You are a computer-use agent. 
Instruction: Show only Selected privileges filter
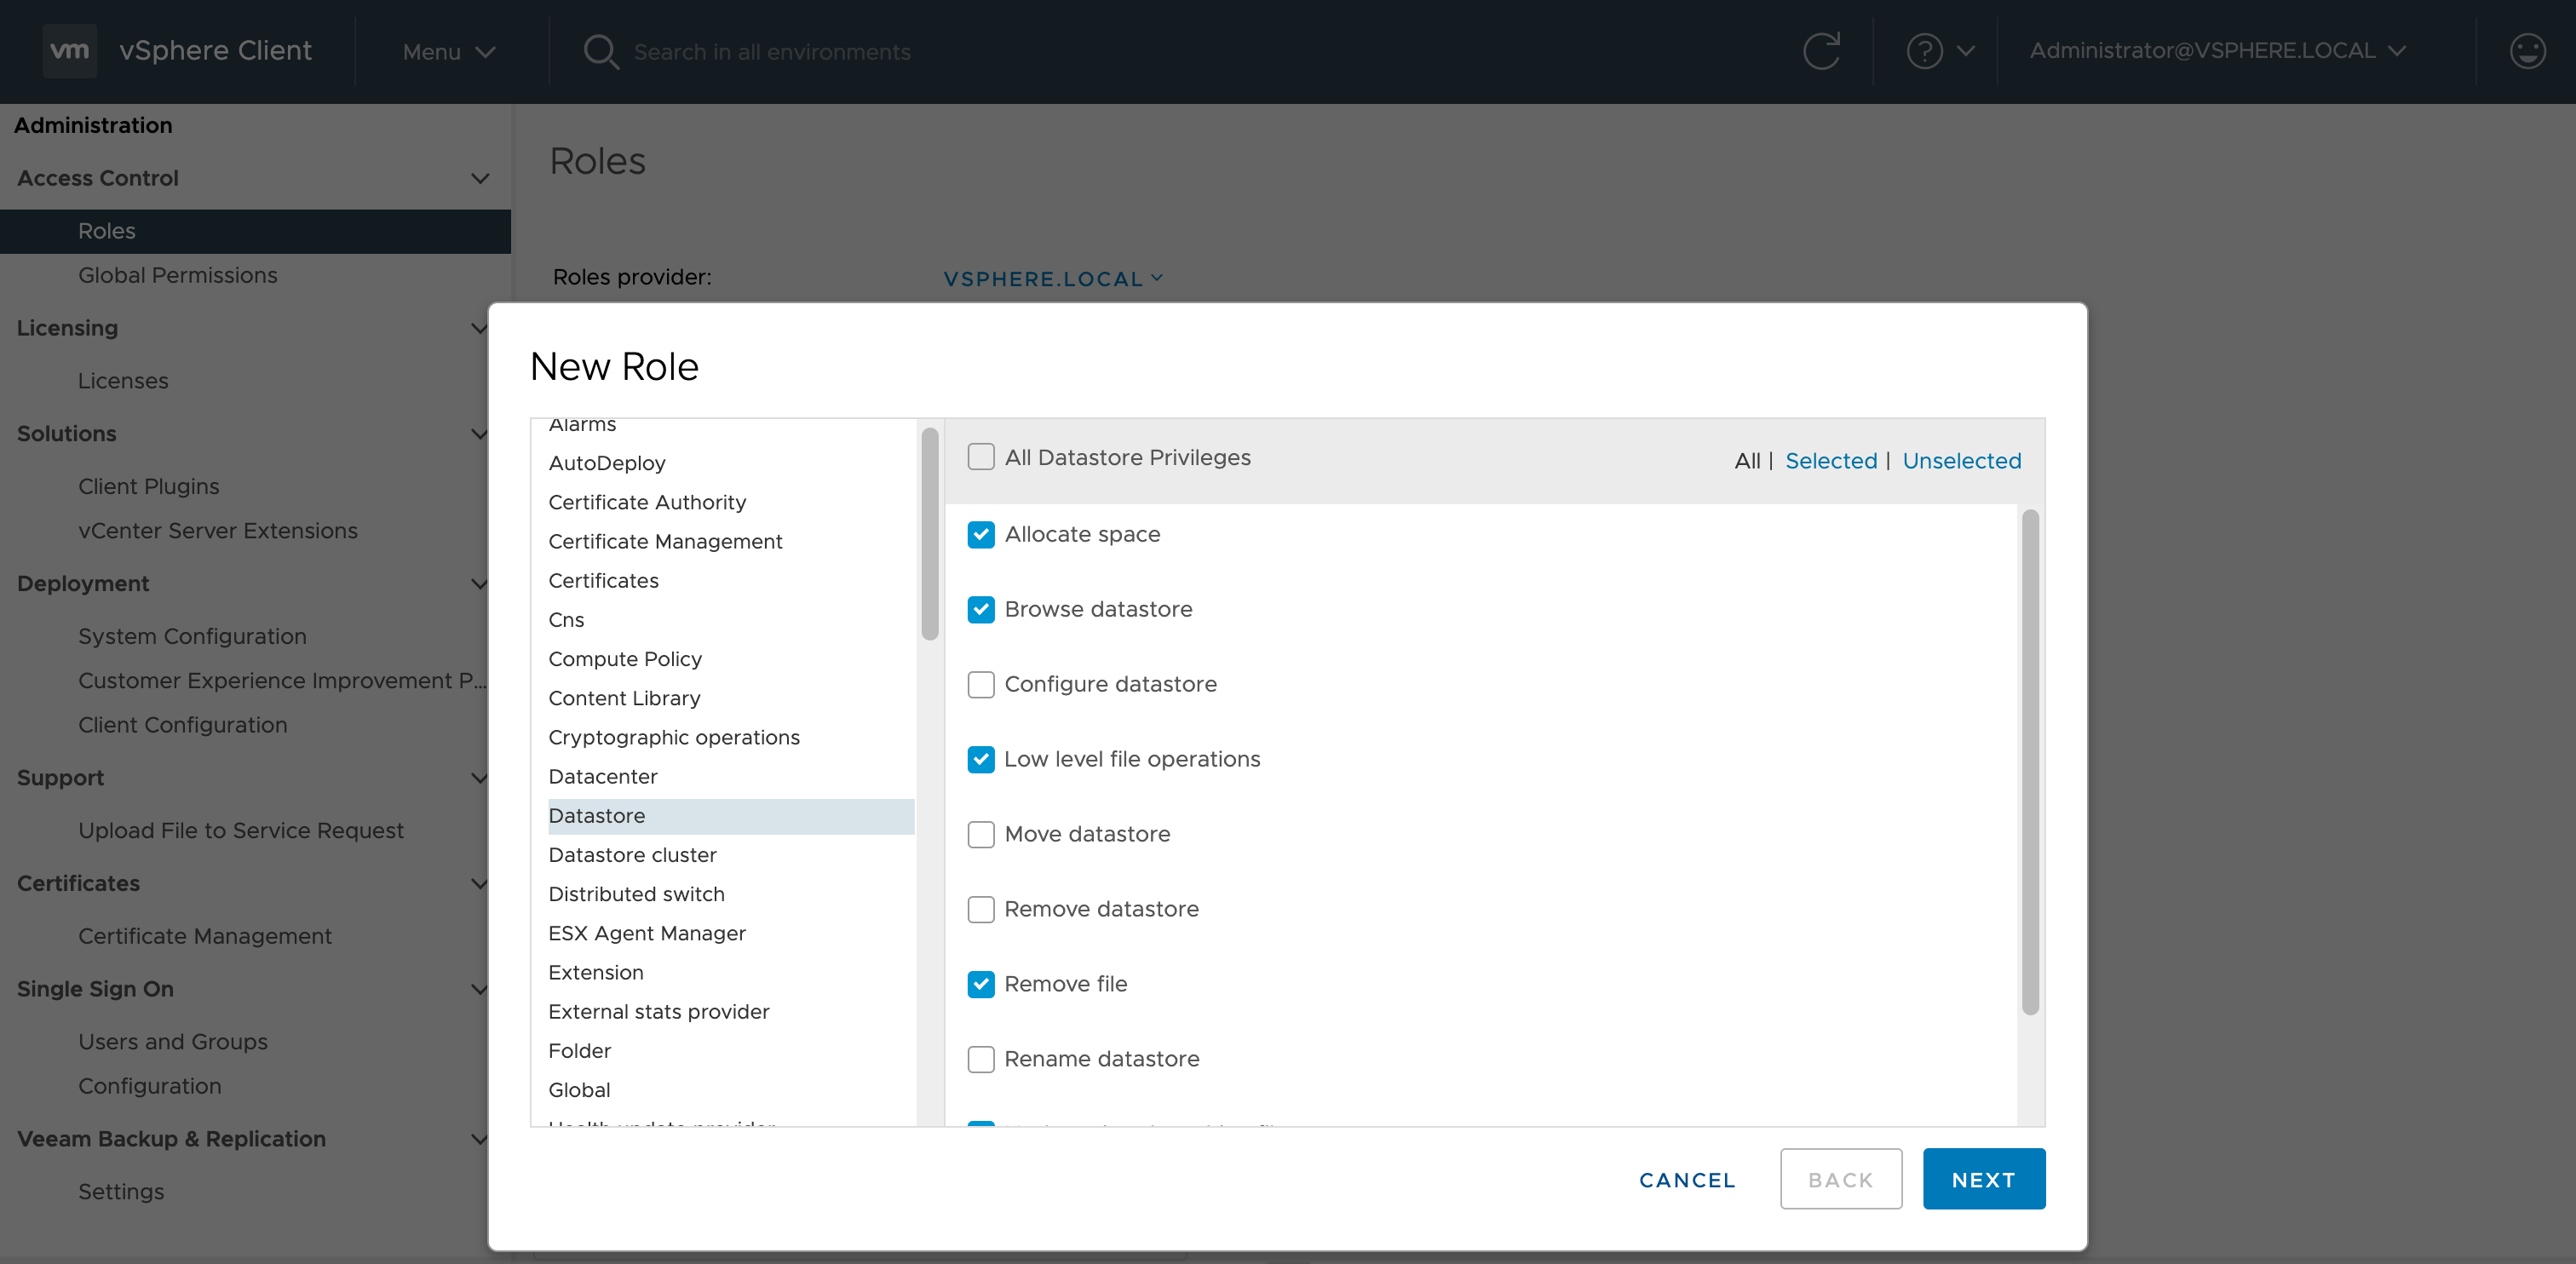pyautogui.click(x=1830, y=461)
